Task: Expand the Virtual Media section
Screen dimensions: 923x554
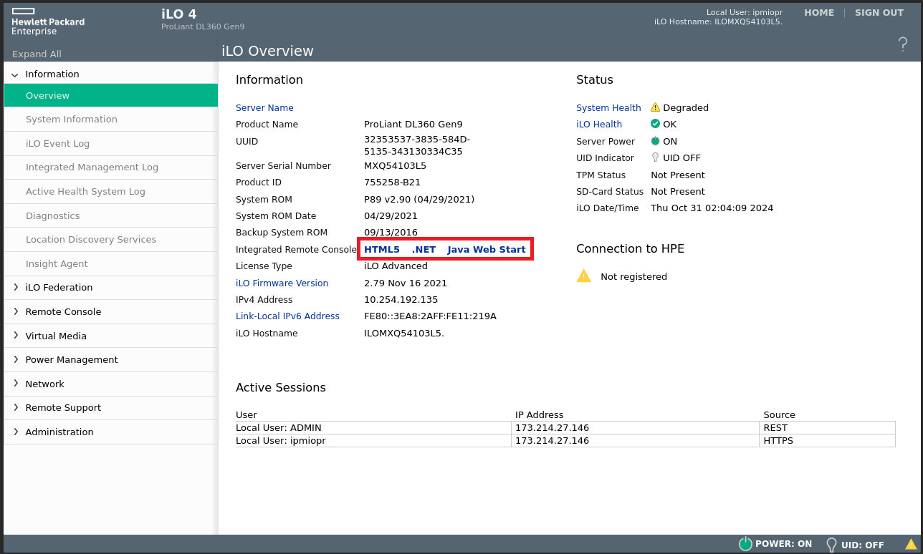Action: [x=15, y=336]
